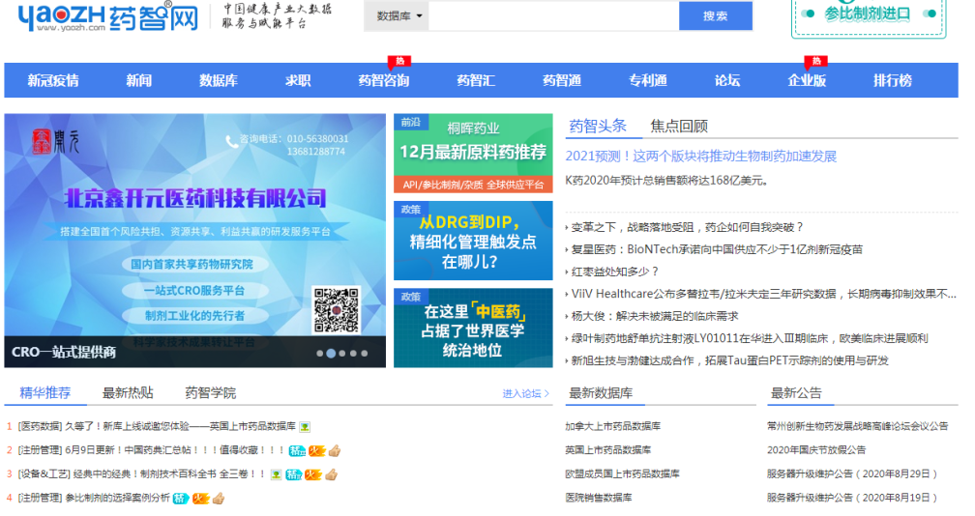Click thumbs-up icon on 中国药典汇总 post
Image resolution: width=975 pixels, height=516 pixels.
pos(335,450)
